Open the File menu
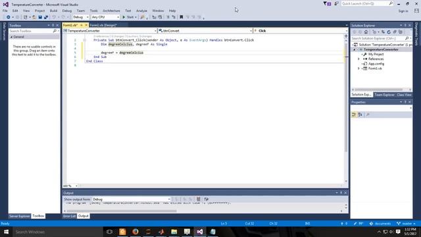This screenshot has height=237, width=421. click(x=5, y=11)
